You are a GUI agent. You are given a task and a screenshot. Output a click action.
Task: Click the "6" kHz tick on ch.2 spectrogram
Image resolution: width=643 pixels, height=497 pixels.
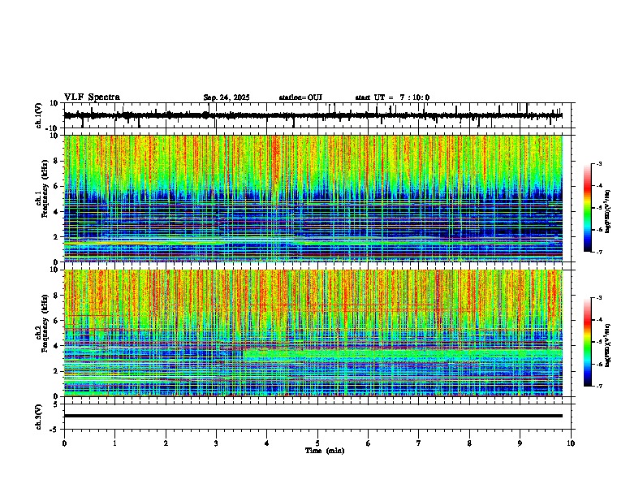pyautogui.click(x=57, y=321)
